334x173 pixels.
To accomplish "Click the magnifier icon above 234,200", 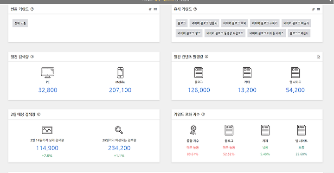I will (x=119, y=130).
